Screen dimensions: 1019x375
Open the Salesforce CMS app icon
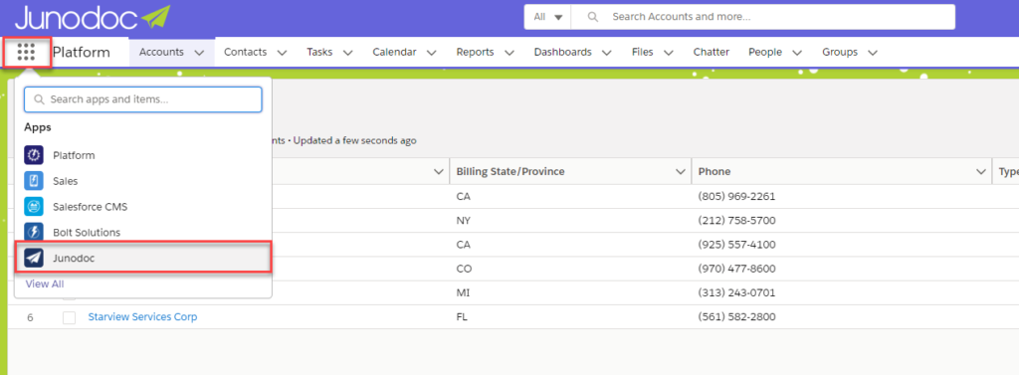34,207
